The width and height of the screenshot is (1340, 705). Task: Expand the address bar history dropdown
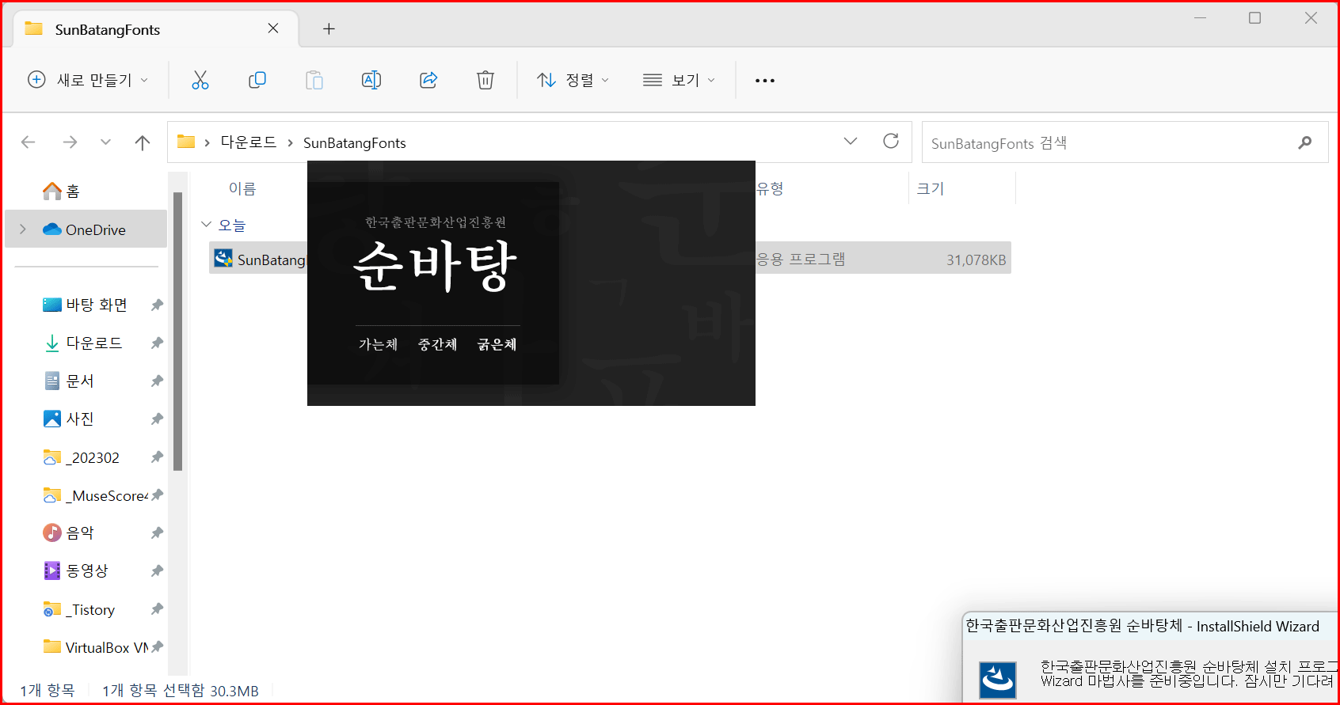pyautogui.click(x=851, y=142)
